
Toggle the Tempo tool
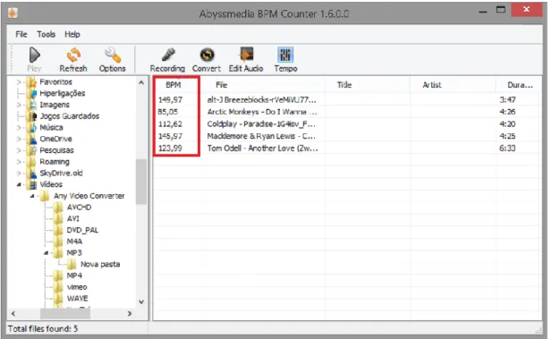(x=285, y=60)
